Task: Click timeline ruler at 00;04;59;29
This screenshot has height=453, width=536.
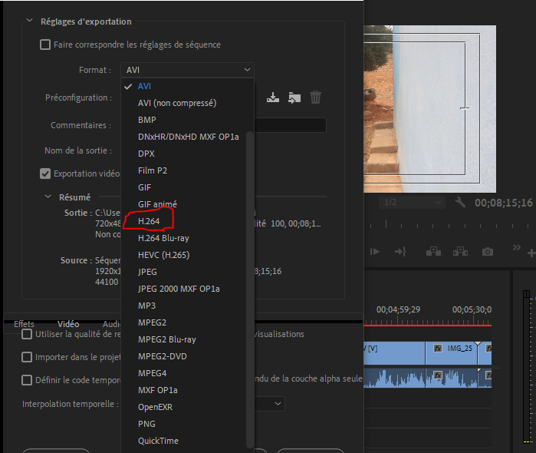Action: 398,309
